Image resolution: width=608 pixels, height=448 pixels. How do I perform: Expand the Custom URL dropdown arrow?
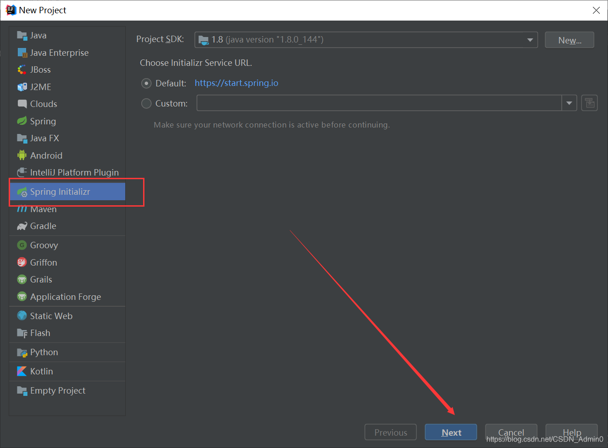click(x=569, y=103)
